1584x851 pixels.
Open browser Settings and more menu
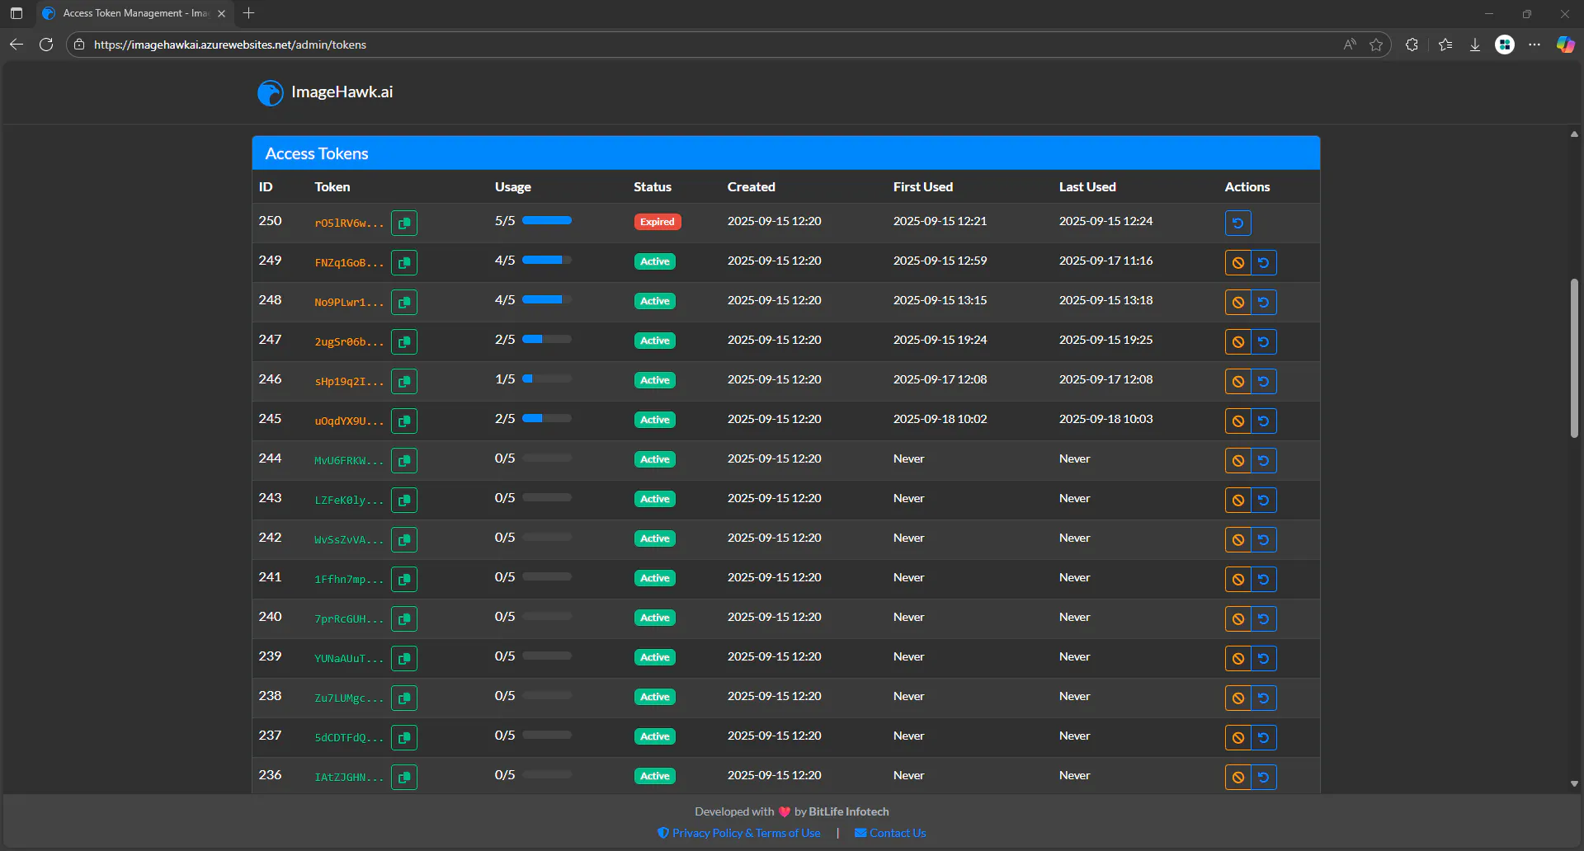click(x=1534, y=45)
